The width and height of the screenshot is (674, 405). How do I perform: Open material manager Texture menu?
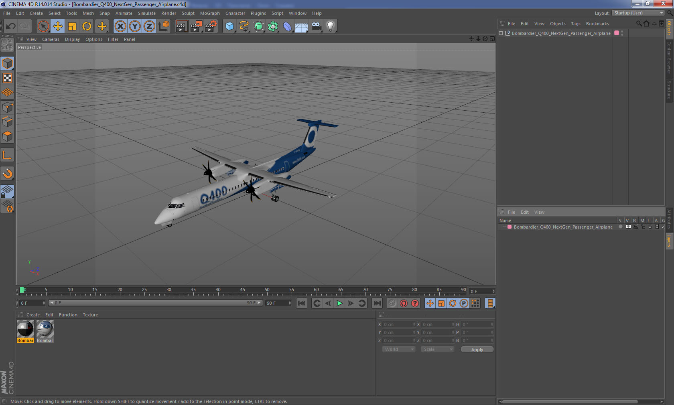(90, 315)
